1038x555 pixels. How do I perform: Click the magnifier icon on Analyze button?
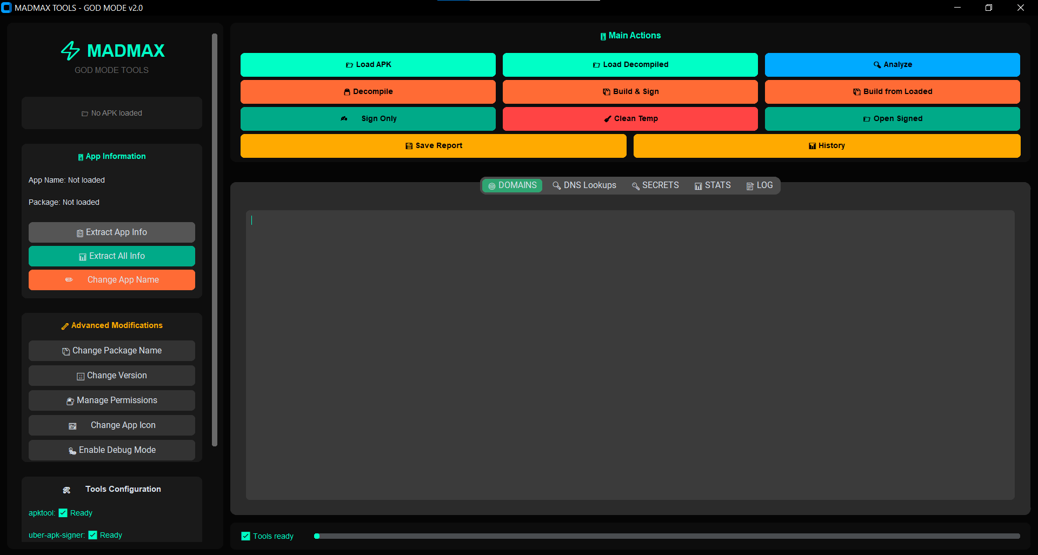[x=877, y=65]
